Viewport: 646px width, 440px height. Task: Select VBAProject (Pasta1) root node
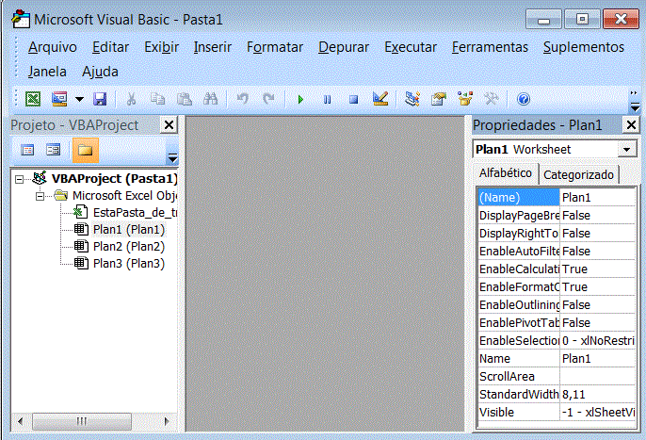click(x=114, y=179)
